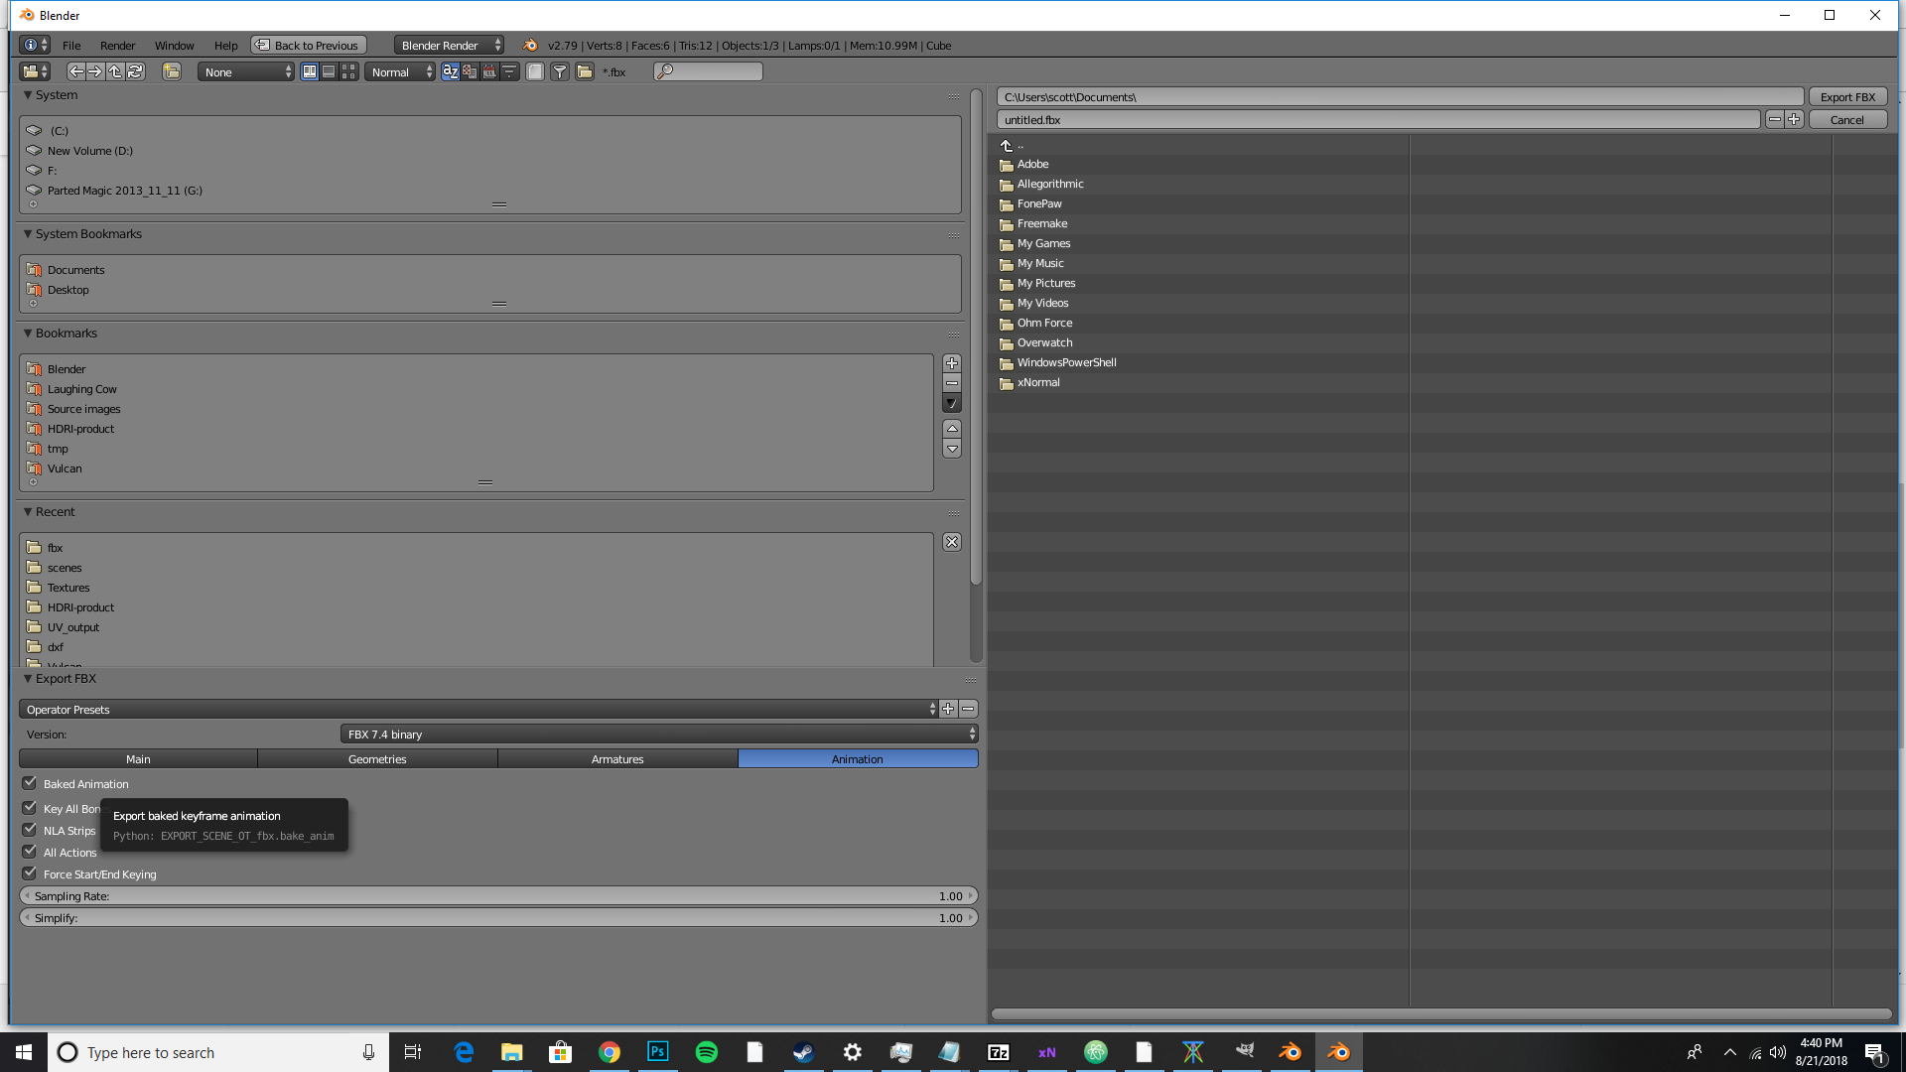Switch to short list display mode

tap(310, 71)
